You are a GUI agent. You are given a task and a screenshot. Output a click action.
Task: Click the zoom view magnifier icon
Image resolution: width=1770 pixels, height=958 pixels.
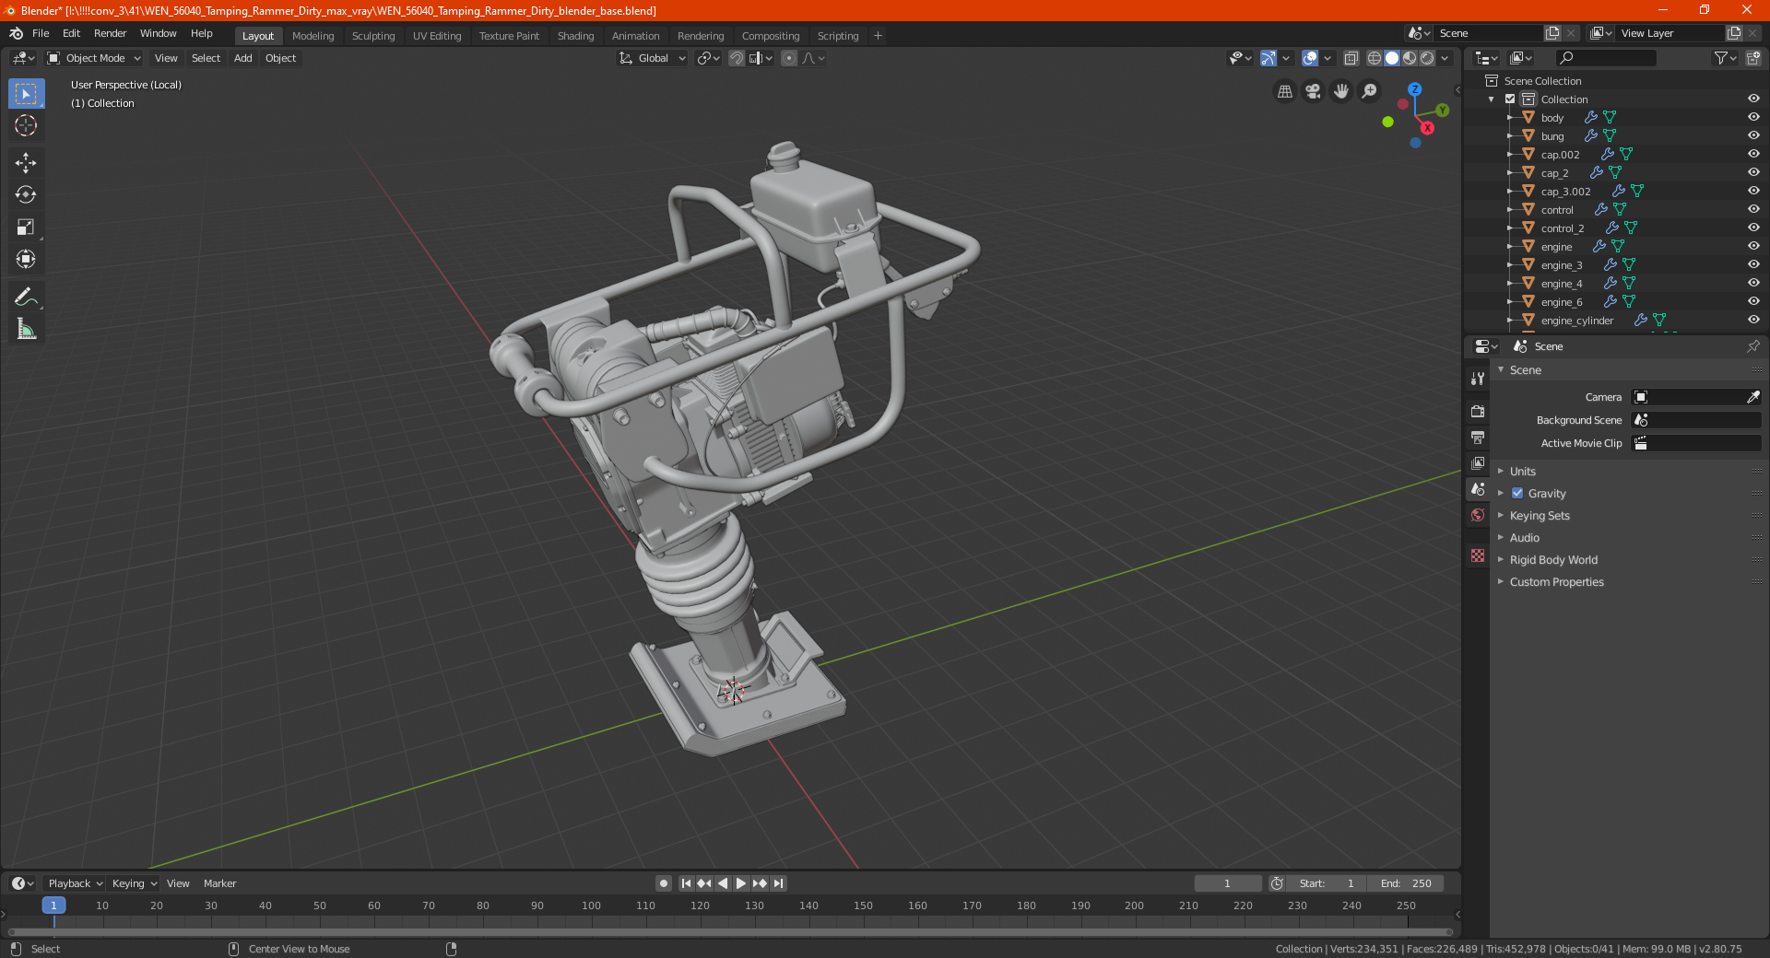coord(1370,91)
